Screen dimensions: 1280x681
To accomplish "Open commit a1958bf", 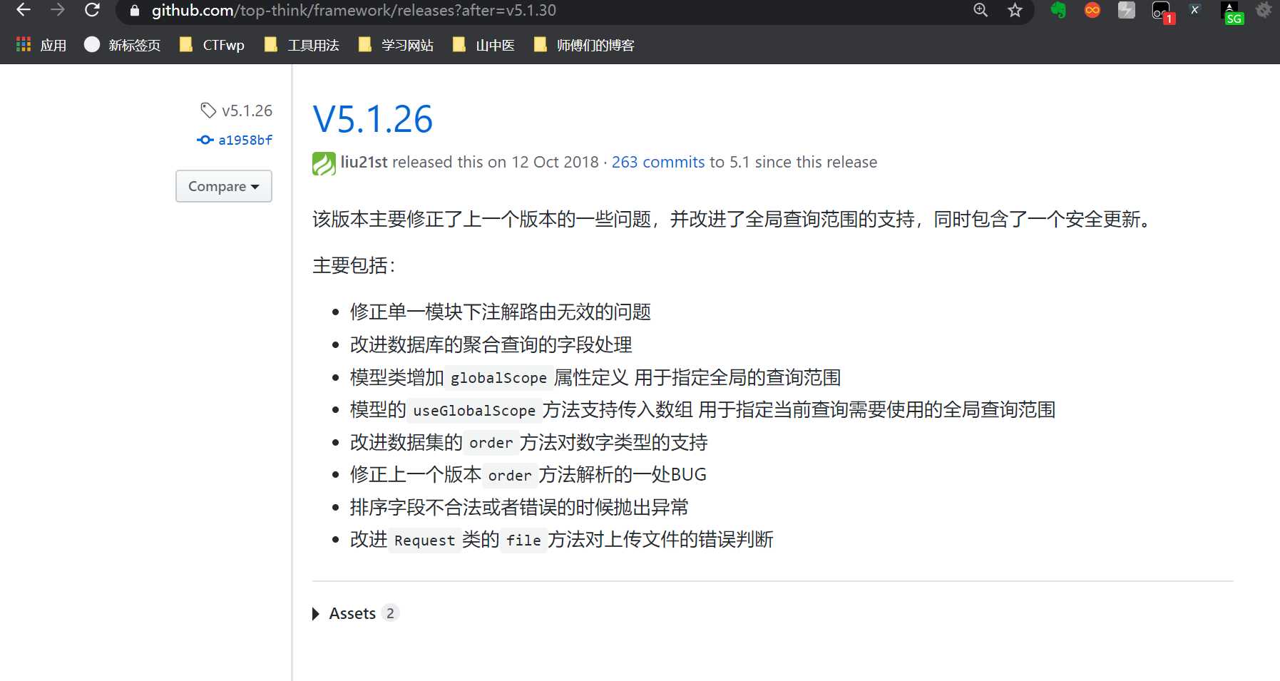I will pos(245,140).
